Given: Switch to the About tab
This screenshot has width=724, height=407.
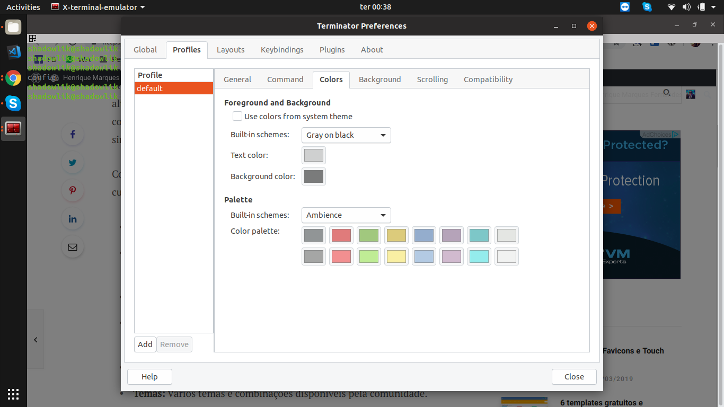Looking at the screenshot, I should coord(372,50).
